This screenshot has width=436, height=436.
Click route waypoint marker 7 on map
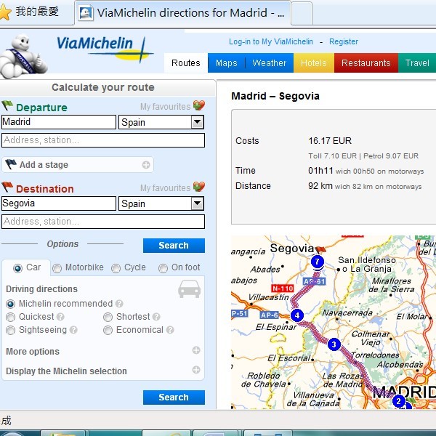click(x=318, y=262)
